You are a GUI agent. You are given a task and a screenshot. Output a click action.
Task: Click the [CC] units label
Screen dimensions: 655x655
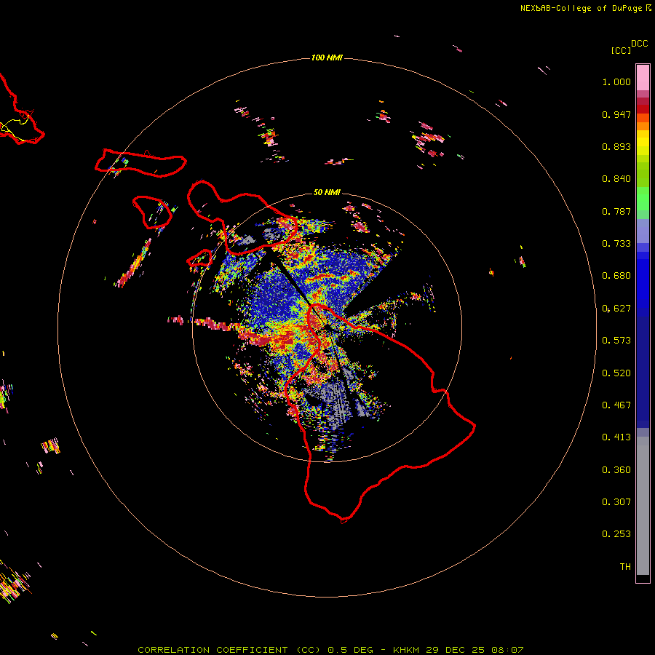click(x=621, y=50)
